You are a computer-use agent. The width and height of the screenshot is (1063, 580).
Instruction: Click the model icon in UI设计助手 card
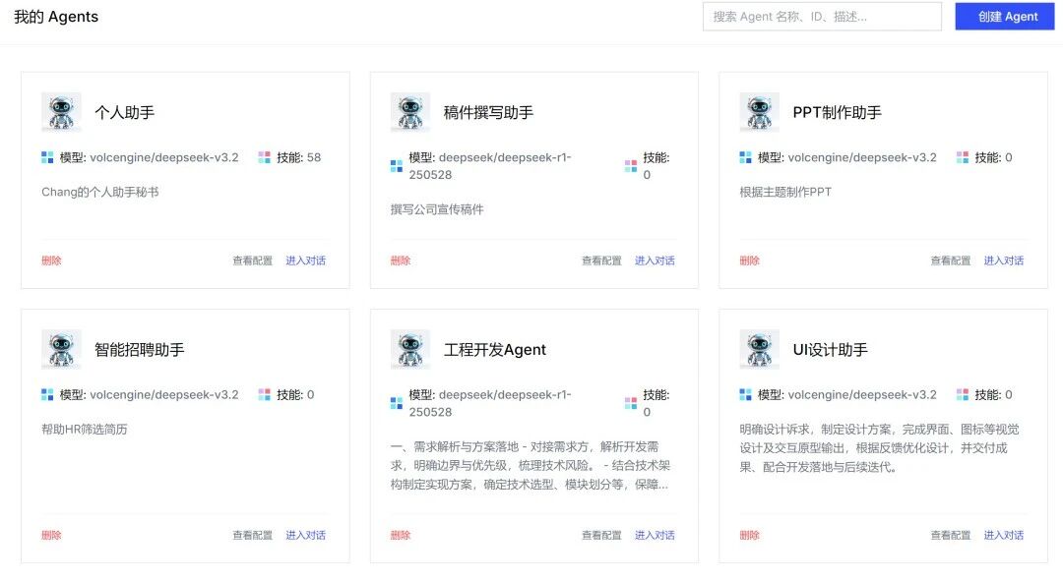click(x=745, y=394)
